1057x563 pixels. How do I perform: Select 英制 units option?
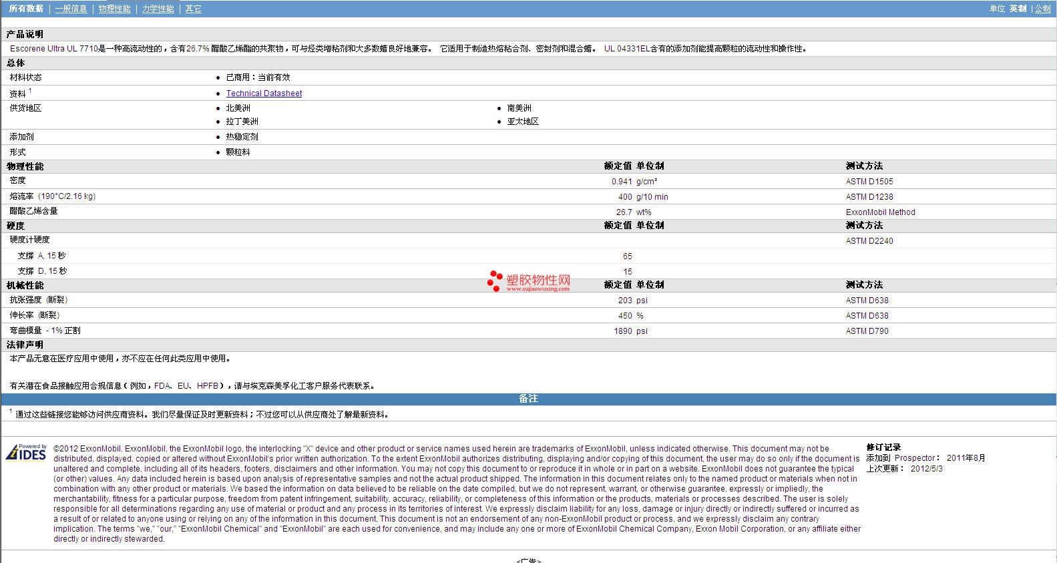[1018, 9]
